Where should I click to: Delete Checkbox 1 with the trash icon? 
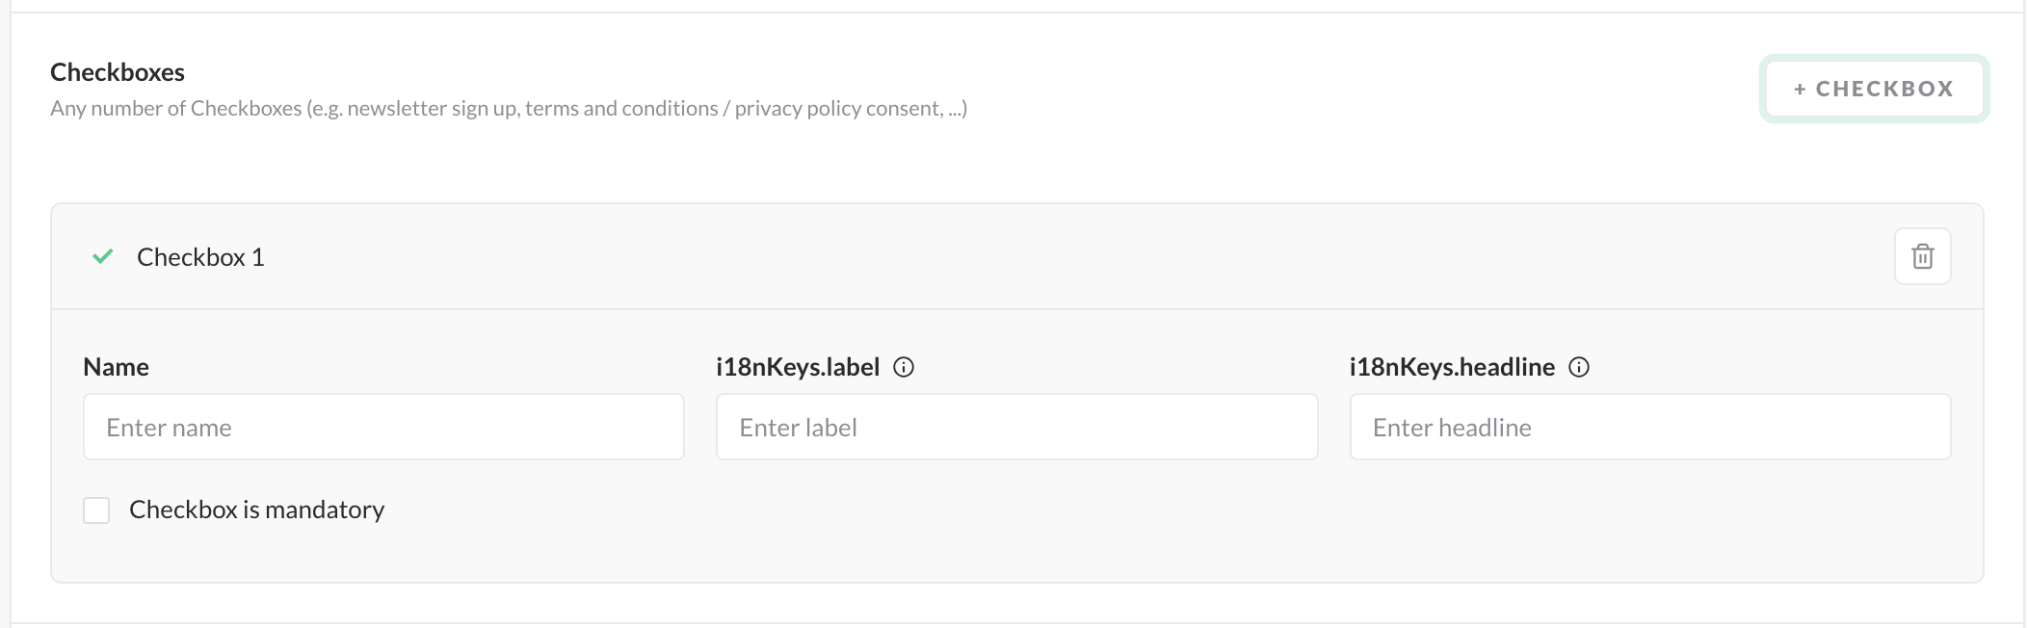click(x=1922, y=256)
